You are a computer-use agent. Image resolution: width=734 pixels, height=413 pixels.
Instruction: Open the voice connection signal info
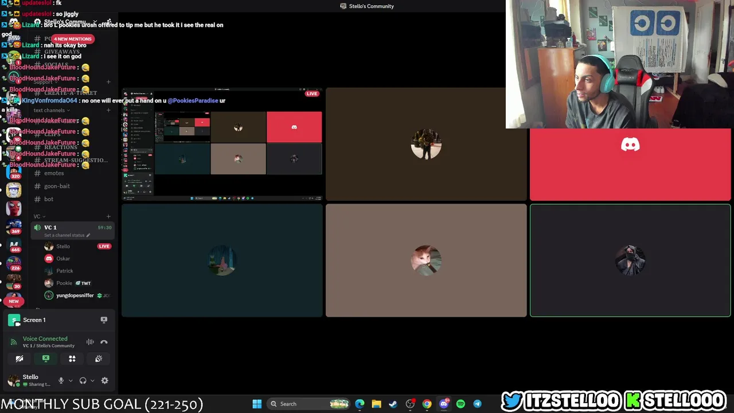coord(13,342)
